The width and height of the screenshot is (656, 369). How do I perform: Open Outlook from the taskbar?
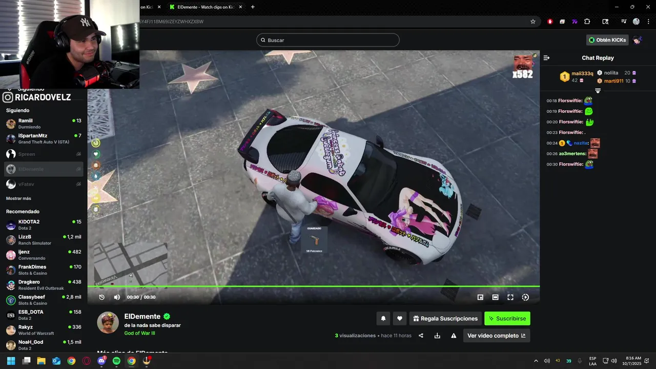[x=56, y=361]
